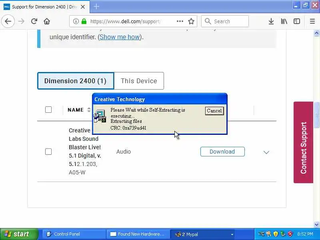Open a new browser tab
This screenshot has height=240, width=320.
(x=96, y=6)
